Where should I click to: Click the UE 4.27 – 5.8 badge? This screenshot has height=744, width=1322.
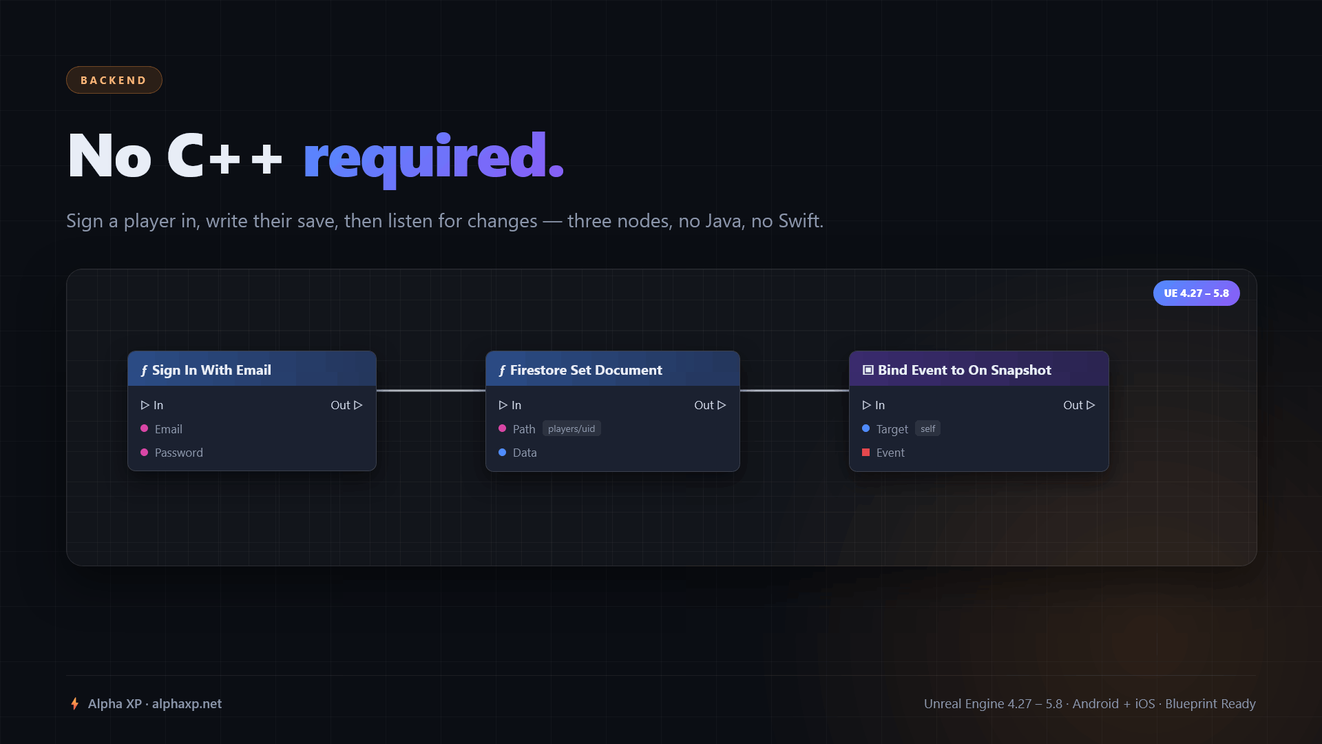pos(1196,293)
